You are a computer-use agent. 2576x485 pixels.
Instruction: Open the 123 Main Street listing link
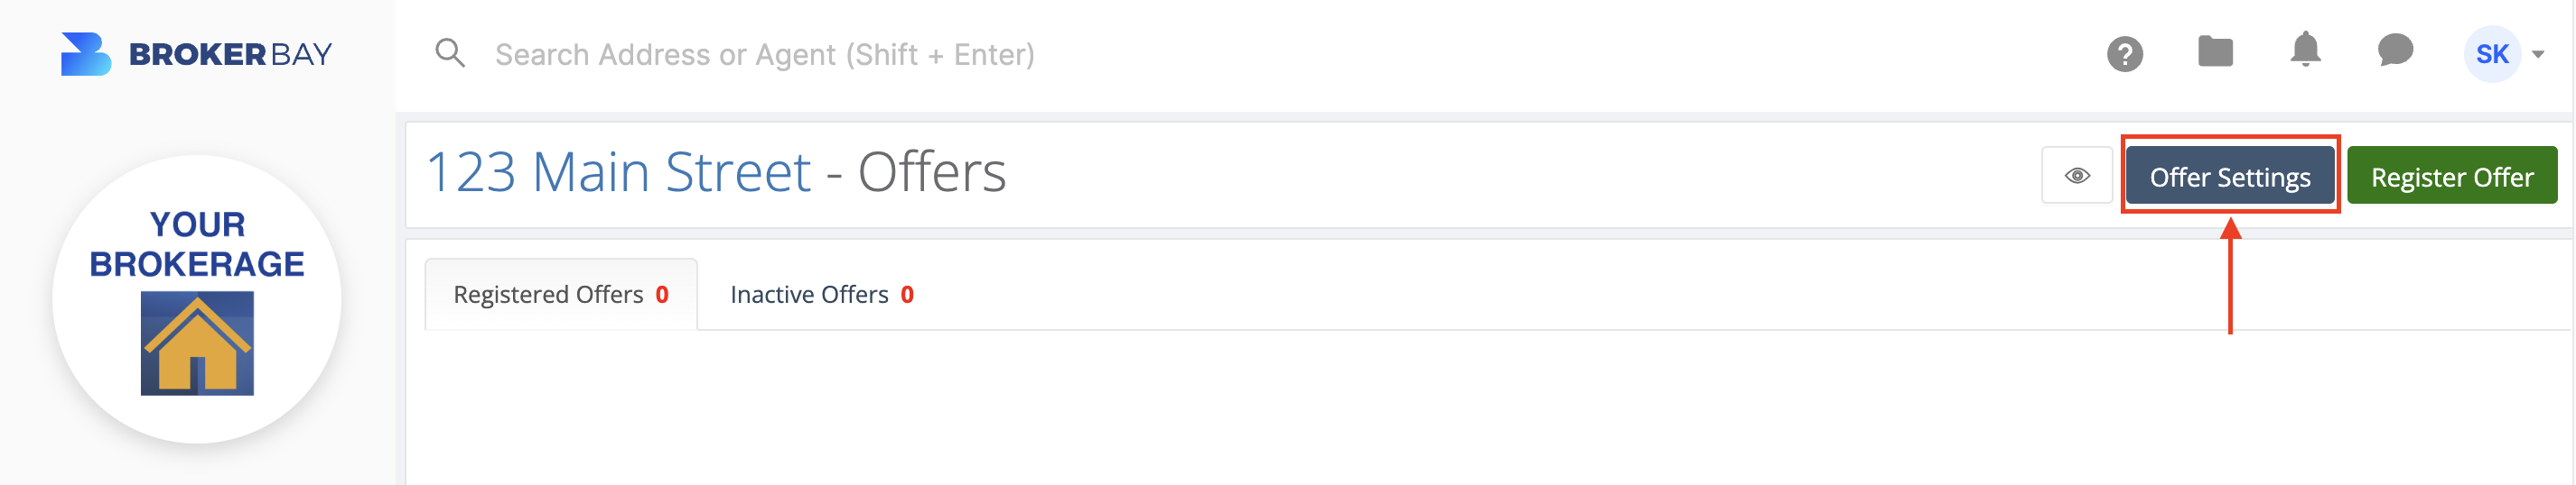click(619, 171)
